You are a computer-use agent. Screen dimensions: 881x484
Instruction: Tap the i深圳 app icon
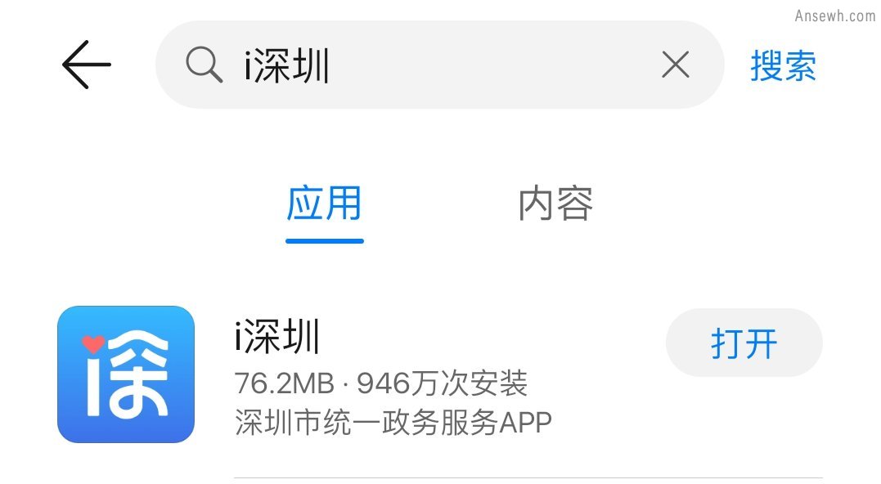tap(126, 374)
